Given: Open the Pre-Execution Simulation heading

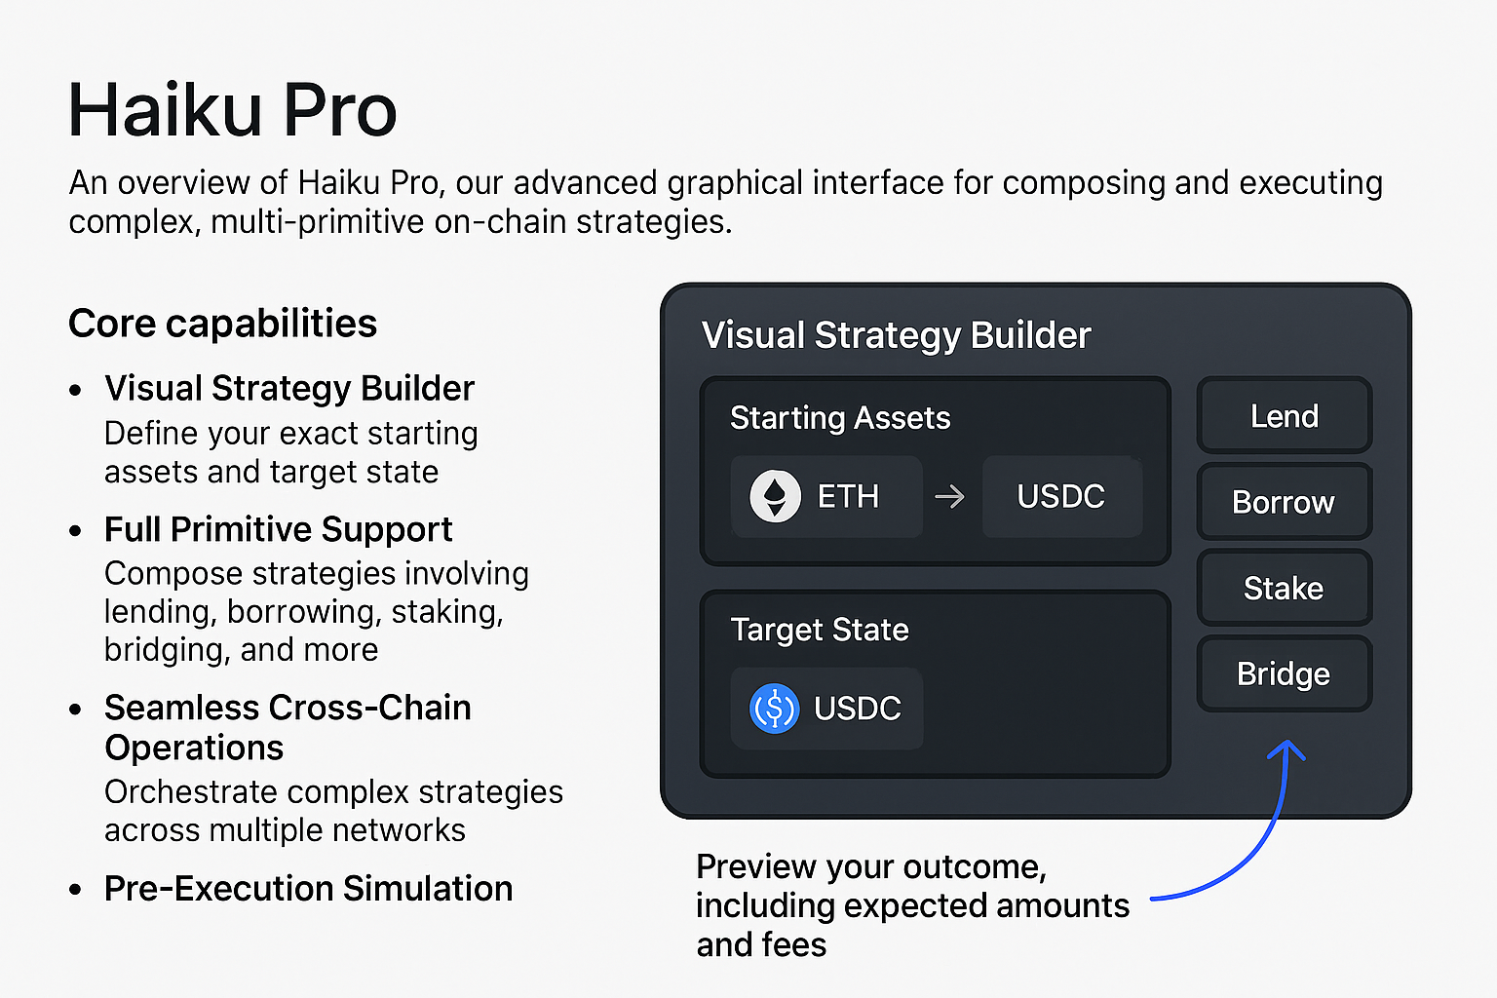Looking at the screenshot, I should pyautogui.click(x=308, y=889).
